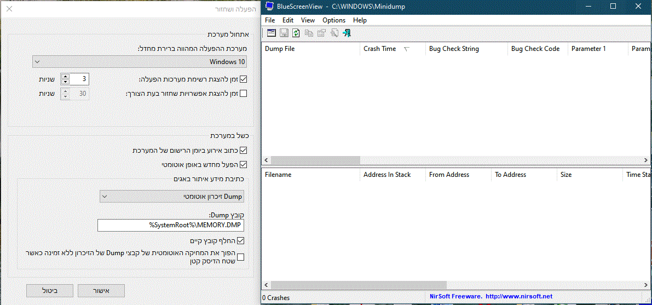Viewport: 652px width, 305px height.
Task: Click the lower pane scrollbar right arrow
Action: pyautogui.click(x=645, y=285)
